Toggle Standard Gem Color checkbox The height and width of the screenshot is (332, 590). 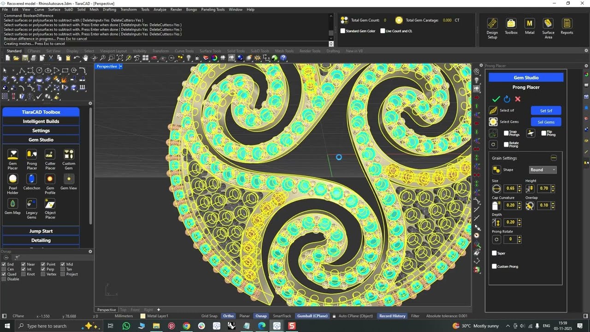point(342,31)
